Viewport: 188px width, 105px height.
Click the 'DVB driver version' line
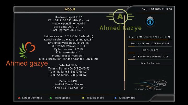[x=68, y=43]
